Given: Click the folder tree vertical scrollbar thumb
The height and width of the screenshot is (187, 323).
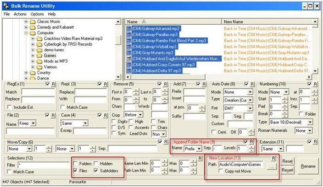Looking at the screenshot, I should pyautogui.click(x=118, y=40).
